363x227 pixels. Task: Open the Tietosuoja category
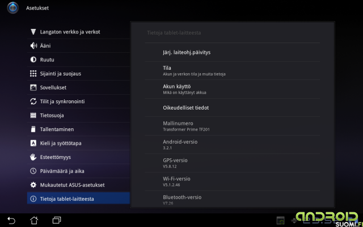78,115
